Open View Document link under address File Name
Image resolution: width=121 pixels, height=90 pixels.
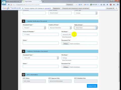[x=67, y=60]
